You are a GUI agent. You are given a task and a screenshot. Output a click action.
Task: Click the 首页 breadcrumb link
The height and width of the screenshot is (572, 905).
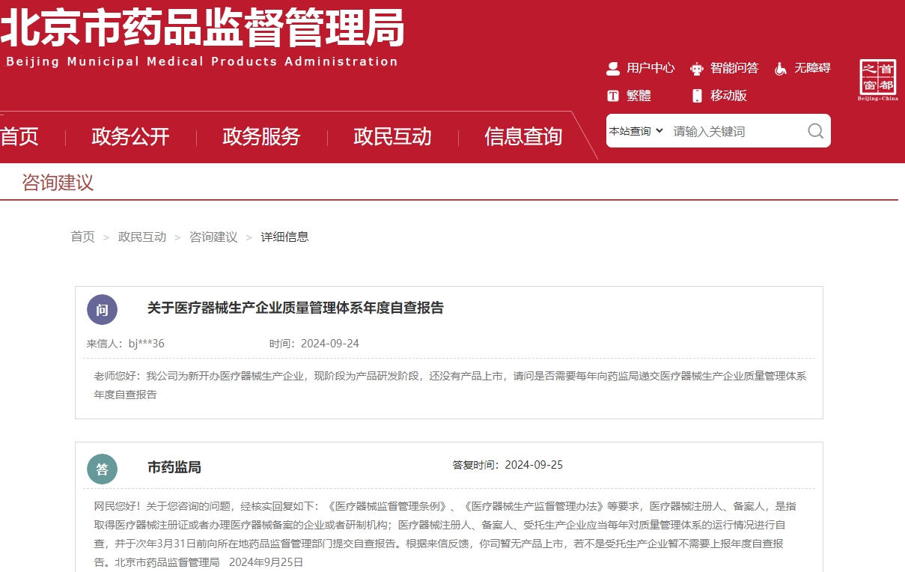[x=82, y=237]
